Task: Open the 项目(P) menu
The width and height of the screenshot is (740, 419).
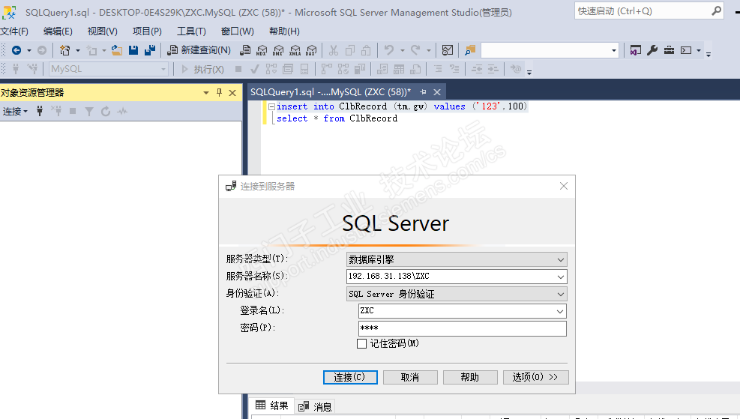Action: coord(147,31)
